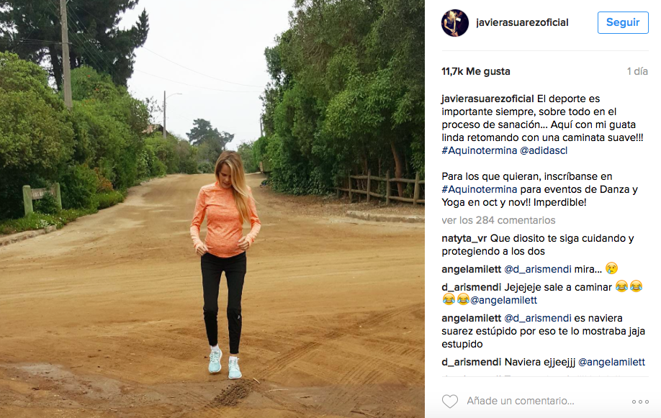This screenshot has width=661, height=418.
Task: Click @angelamilett mention after laughing emojis
Action: pos(503,301)
